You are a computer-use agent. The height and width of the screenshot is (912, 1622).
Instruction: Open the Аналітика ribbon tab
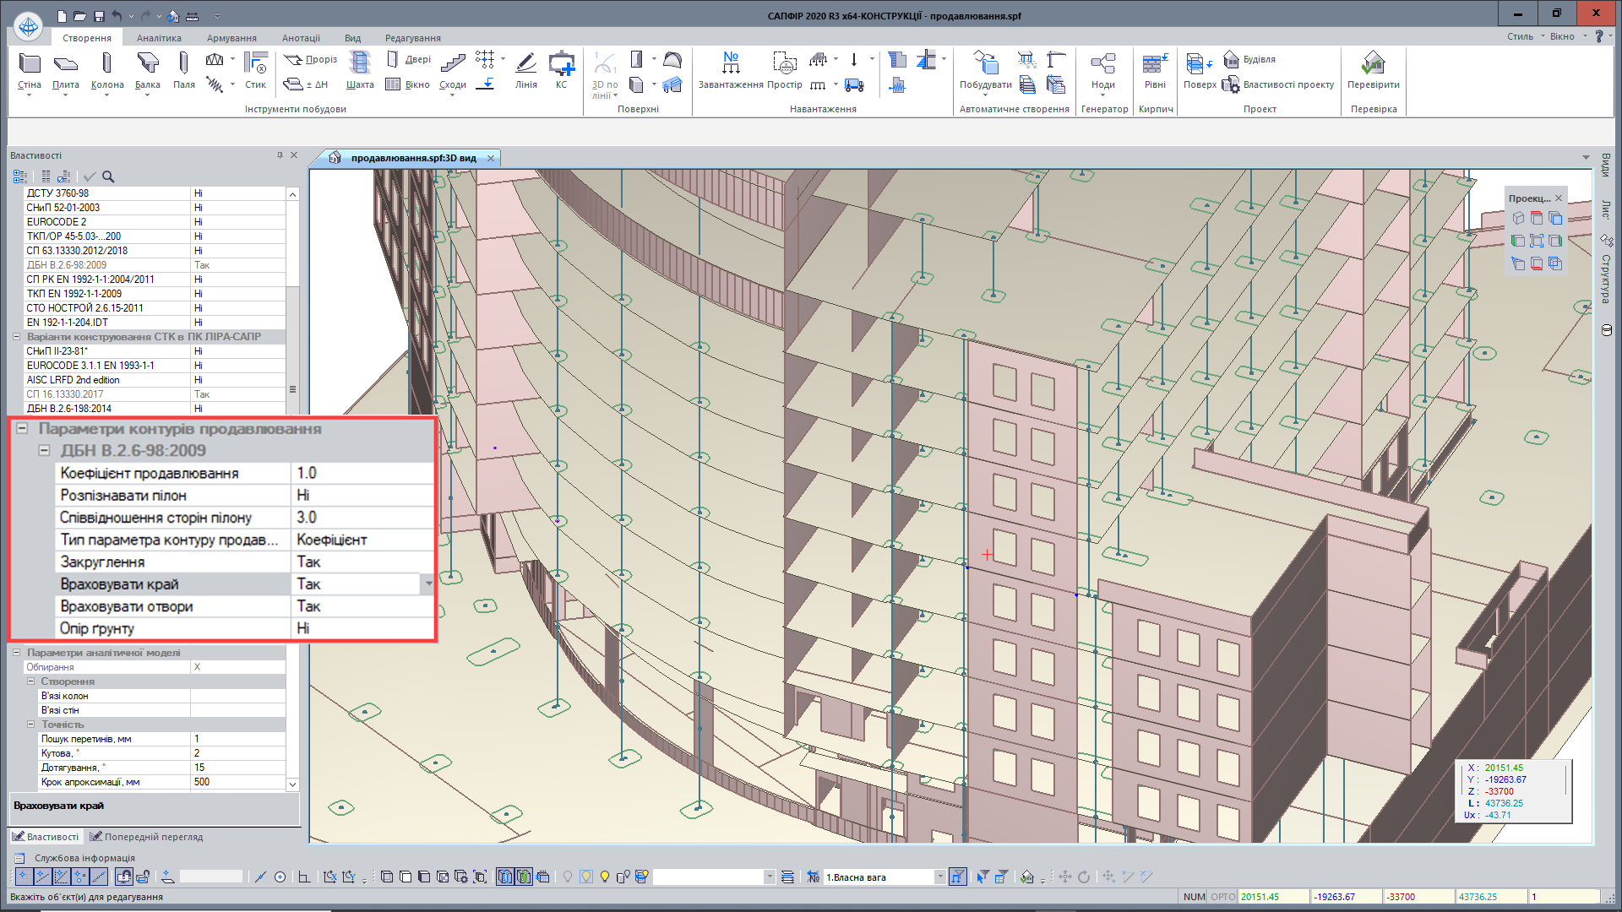159,38
